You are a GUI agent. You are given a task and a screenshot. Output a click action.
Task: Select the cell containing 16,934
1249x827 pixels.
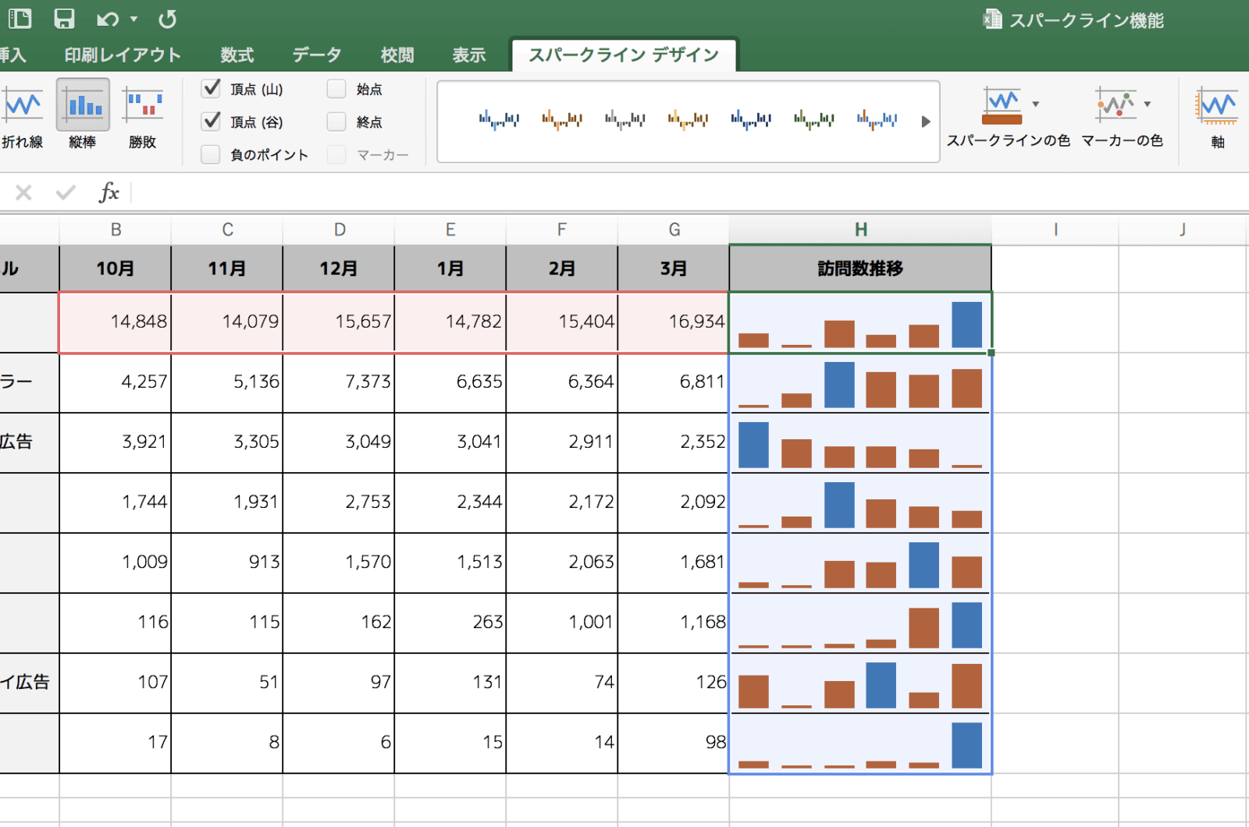point(673,321)
